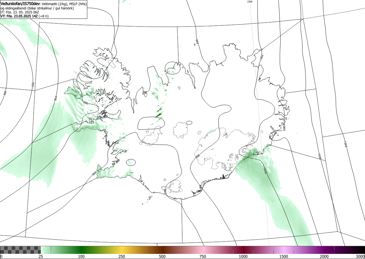
Task: Click the 1008 isobar label
Action: pyautogui.click(x=345, y=144)
